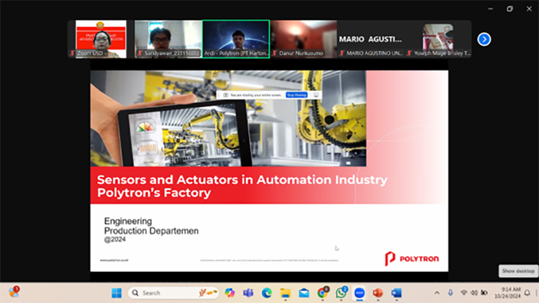Click the slide title Sensors and Actuators
Image resolution: width=539 pixels, height=303 pixels.
coord(242,186)
